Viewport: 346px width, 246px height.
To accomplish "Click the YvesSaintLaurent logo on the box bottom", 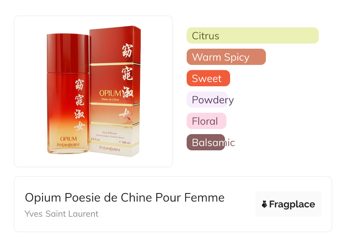I will (x=109, y=149).
